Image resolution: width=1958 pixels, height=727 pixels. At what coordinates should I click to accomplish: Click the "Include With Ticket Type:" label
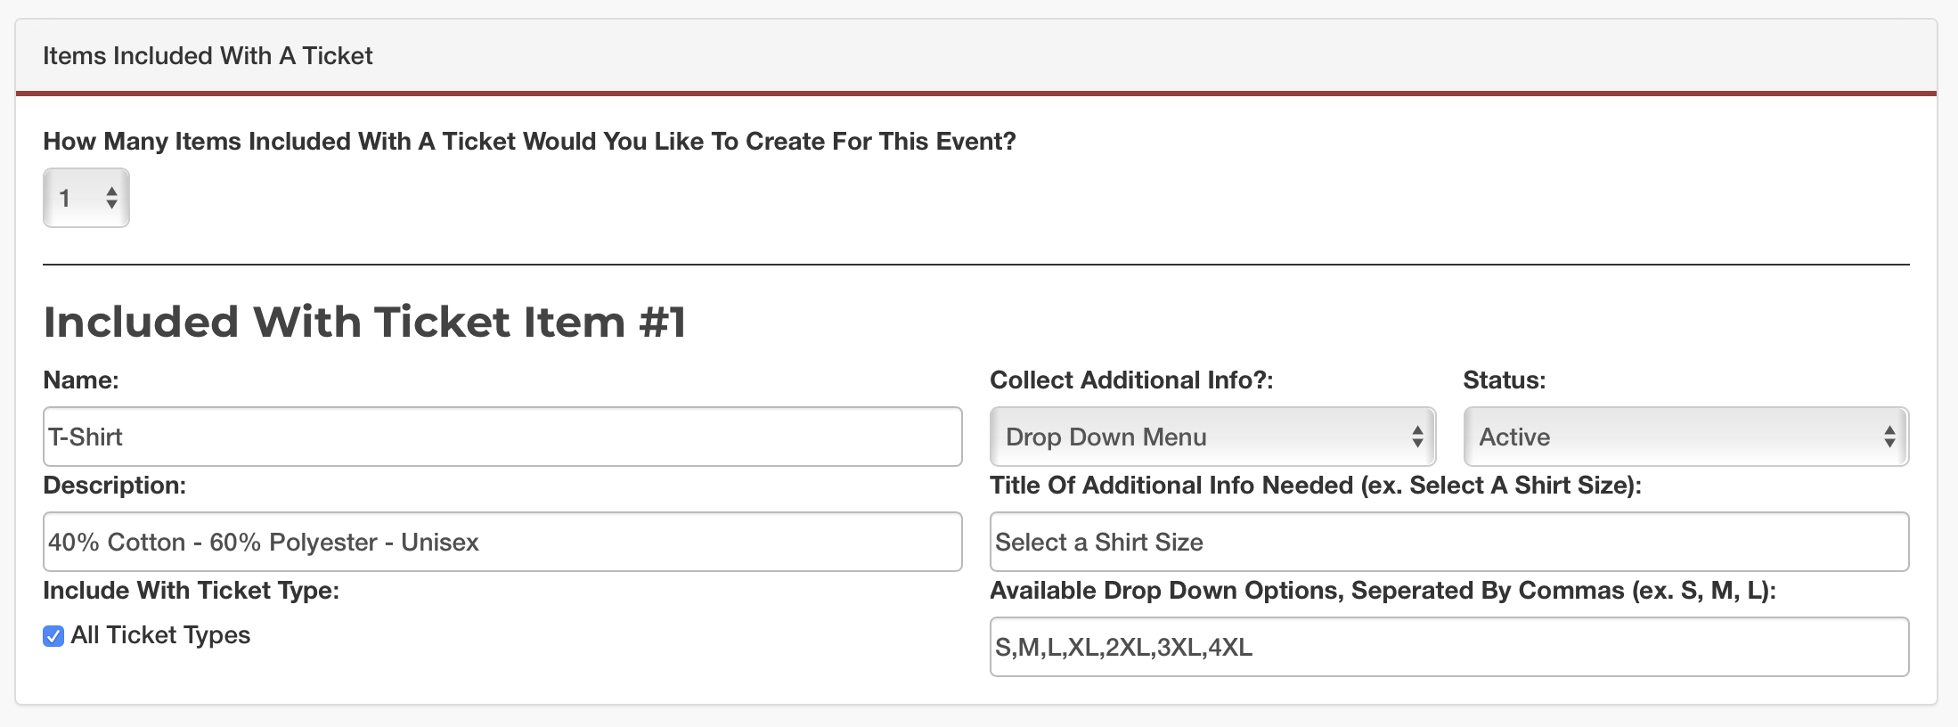coord(192,591)
